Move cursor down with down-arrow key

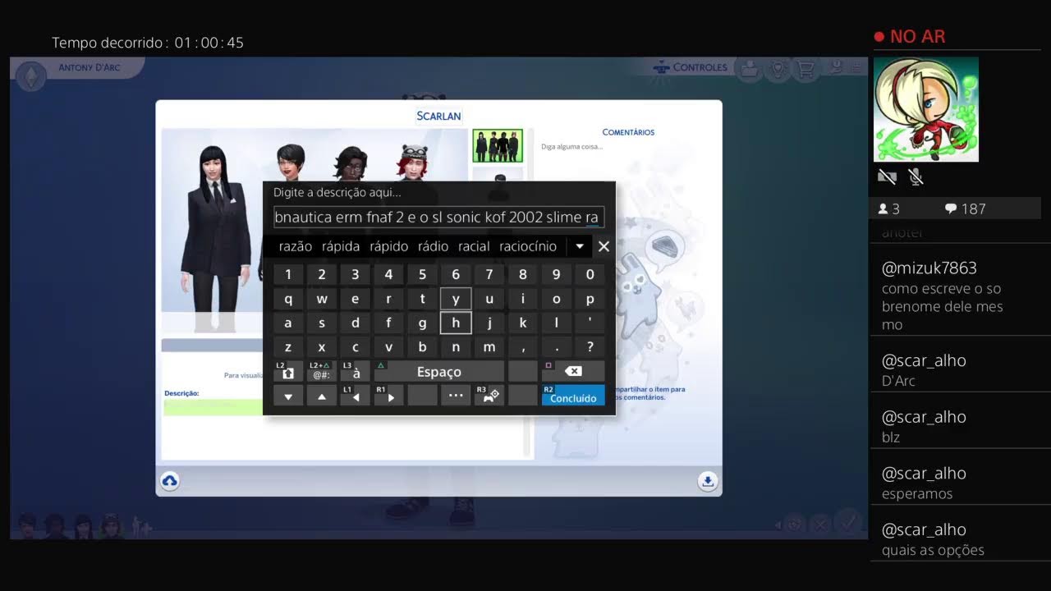(288, 396)
